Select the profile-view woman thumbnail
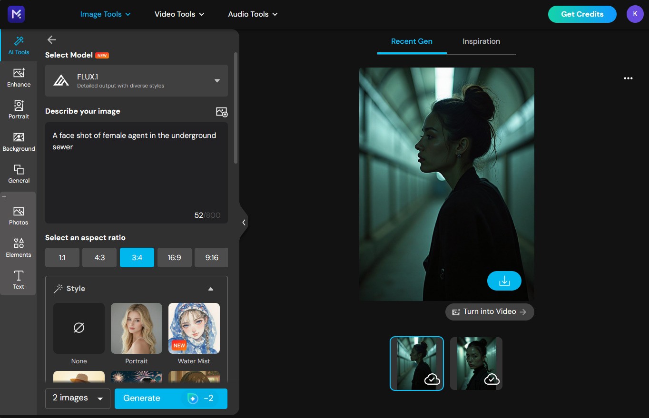This screenshot has width=649, height=418. [417, 363]
